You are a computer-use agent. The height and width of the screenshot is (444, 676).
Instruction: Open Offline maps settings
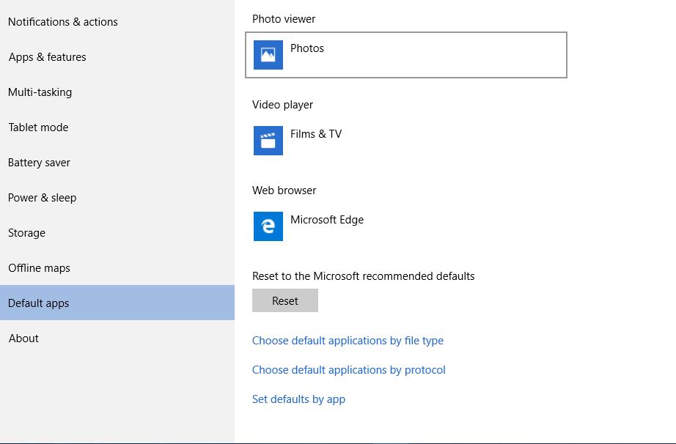[39, 268]
